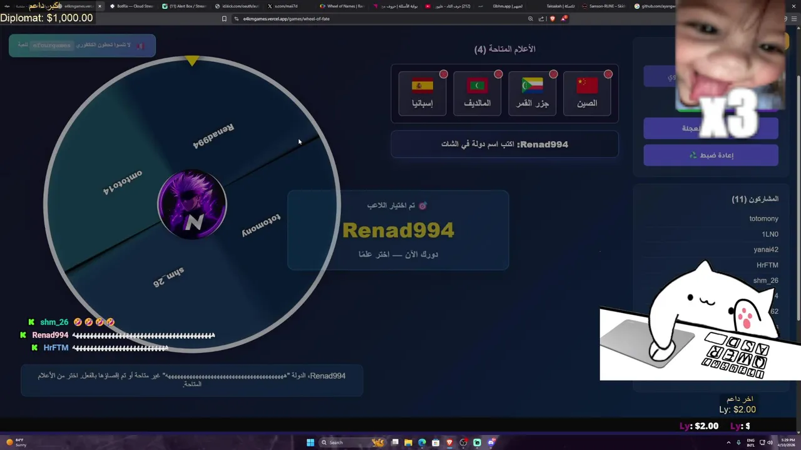Viewport: 801px width, 450px height.
Task: Open the Brave Shields icon
Action: 552,19
